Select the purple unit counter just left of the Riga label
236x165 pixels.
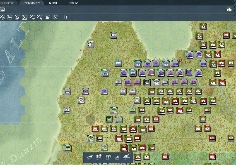pyautogui.click(x=175, y=64)
